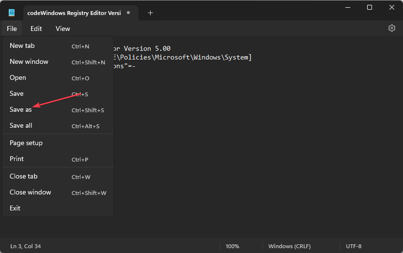Open the Edit menu
This screenshot has width=403, height=253.
[x=36, y=29]
